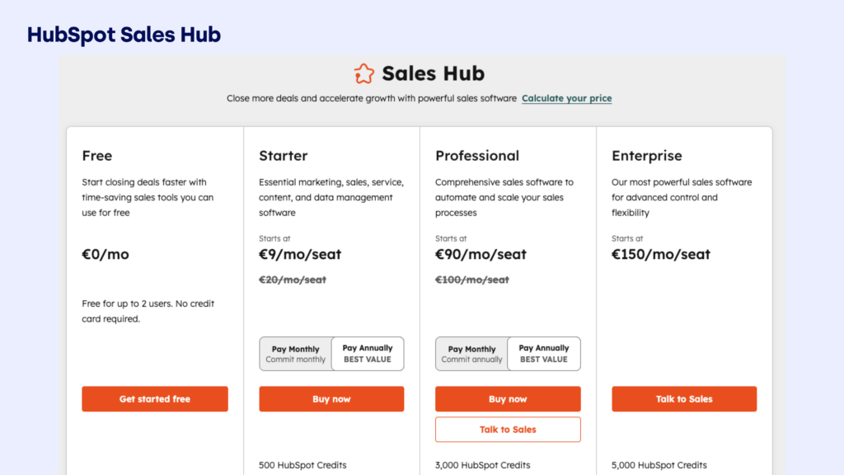The image size is (844, 475).
Task: Click "Talk to Sales" in the Enterprise column
Action: [683, 398]
